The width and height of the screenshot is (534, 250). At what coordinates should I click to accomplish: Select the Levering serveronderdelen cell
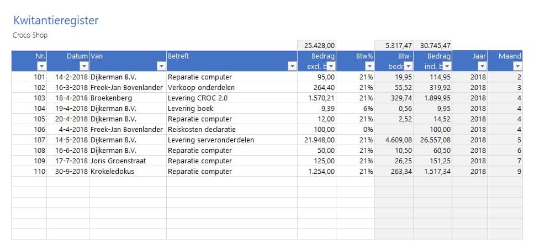211,140
